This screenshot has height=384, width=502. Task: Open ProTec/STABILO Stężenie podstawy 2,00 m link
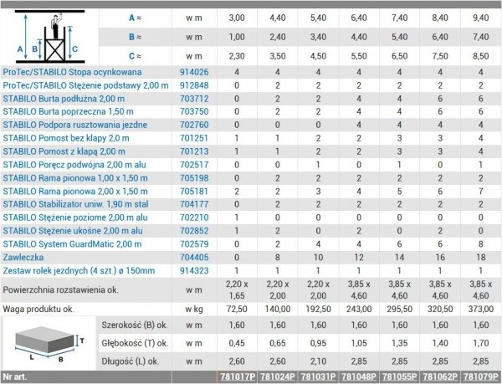click(85, 86)
